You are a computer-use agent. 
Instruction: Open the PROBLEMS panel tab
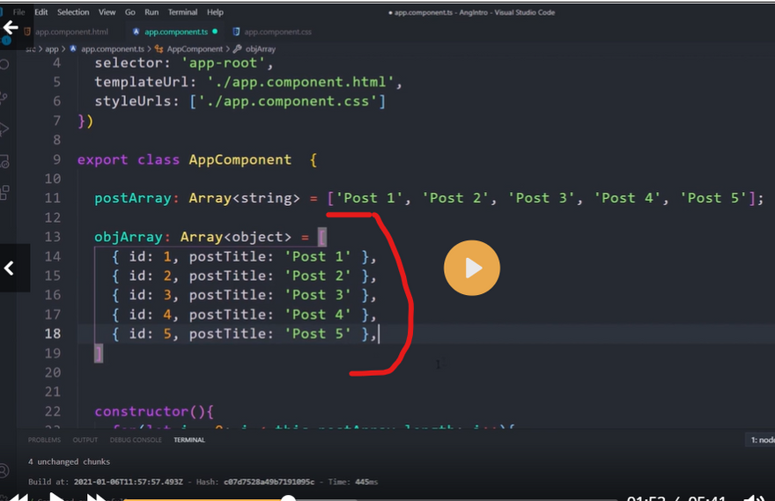(43, 439)
